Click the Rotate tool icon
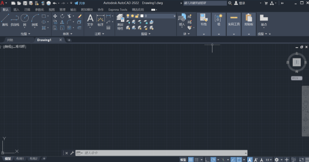 point(62,16)
